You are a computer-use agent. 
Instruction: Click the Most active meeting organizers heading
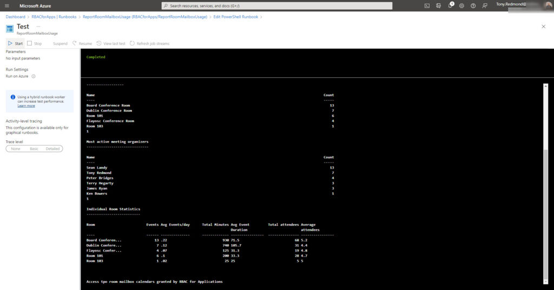click(117, 142)
